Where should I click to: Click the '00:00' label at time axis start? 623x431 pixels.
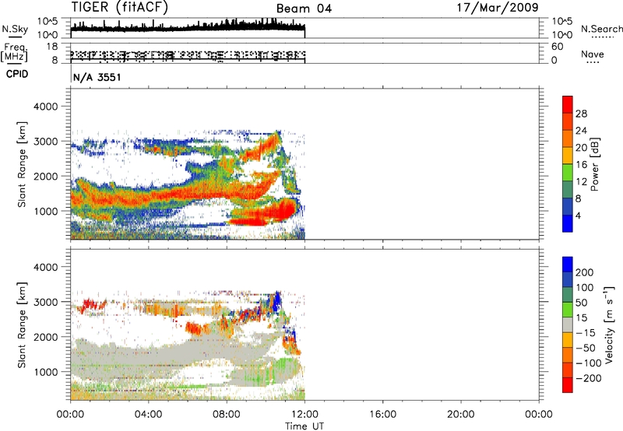[x=70, y=415]
